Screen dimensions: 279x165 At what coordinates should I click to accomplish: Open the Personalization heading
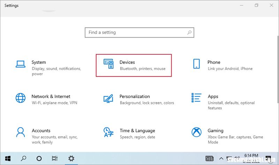pos(135,96)
